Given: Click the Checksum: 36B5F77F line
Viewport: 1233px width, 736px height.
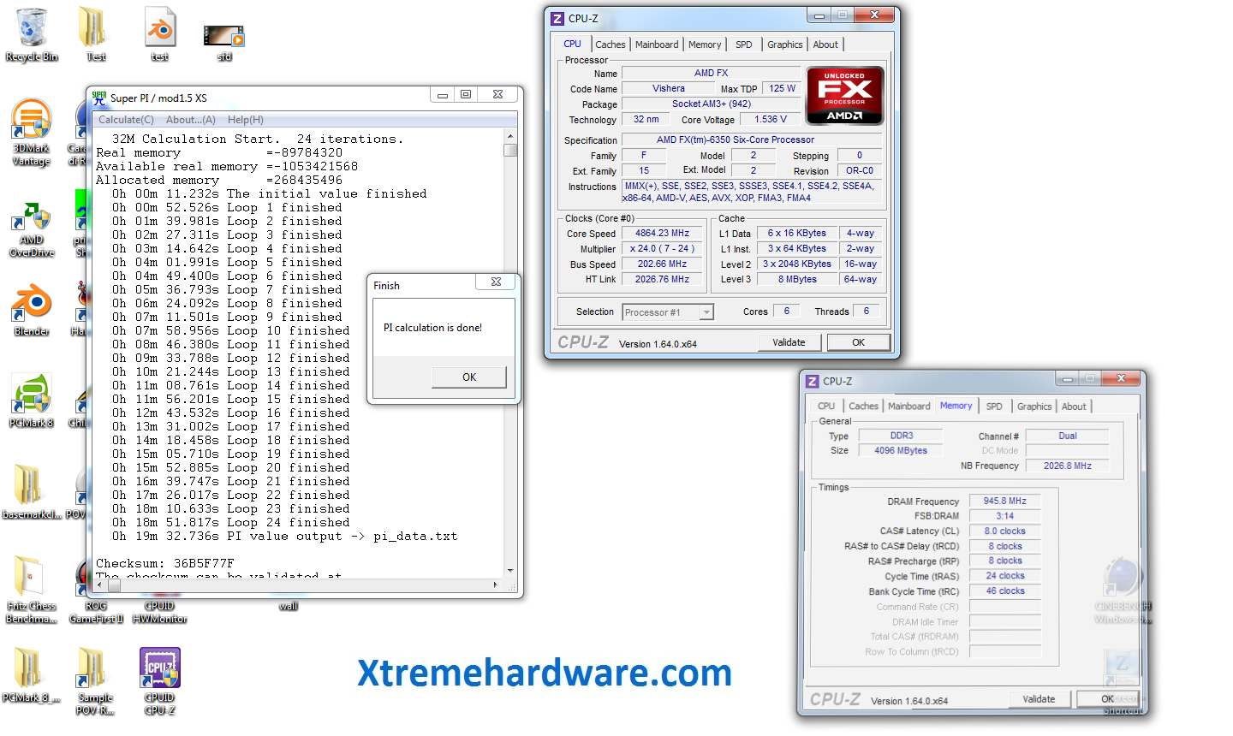Looking at the screenshot, I should [165, 563].
